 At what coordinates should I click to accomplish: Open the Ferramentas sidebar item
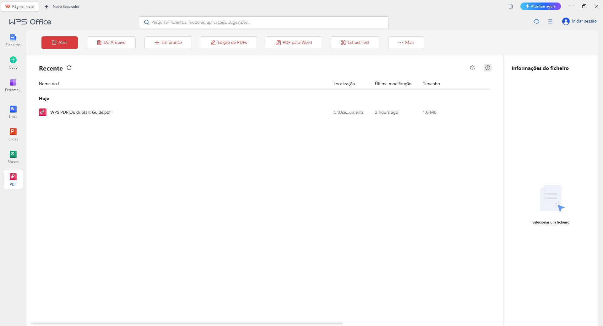13,86
